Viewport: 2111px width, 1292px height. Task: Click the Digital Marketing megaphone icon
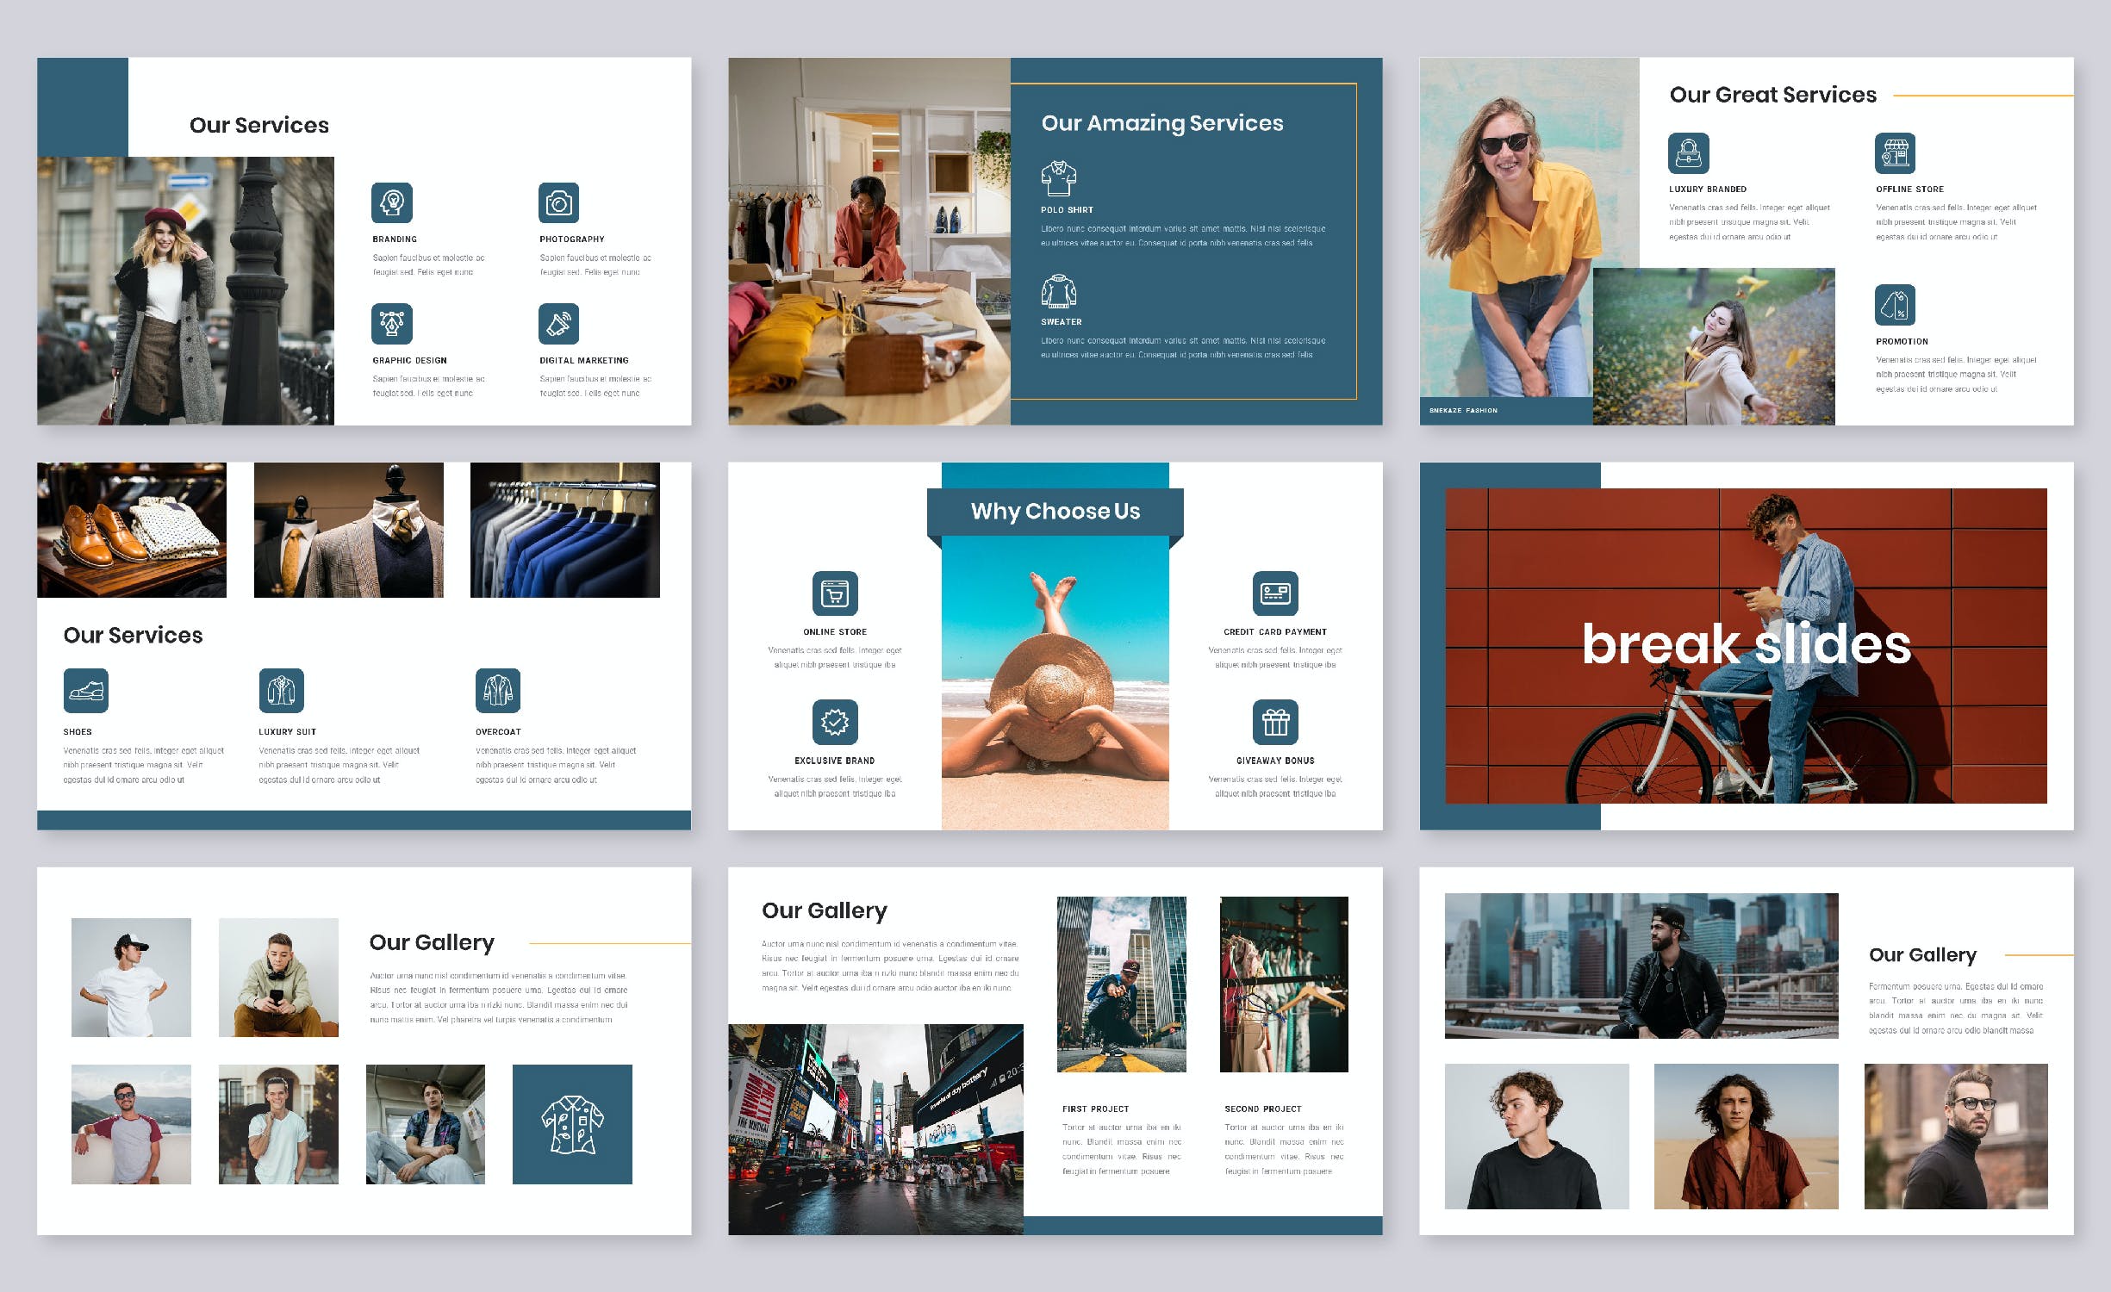coord(561,326)
